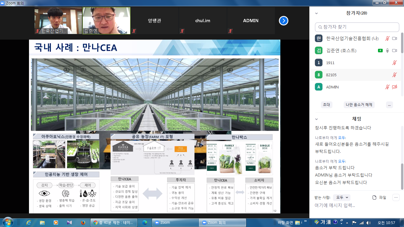Click the language bar help icon
Screen dimensions: 404x227
[335, 222]
